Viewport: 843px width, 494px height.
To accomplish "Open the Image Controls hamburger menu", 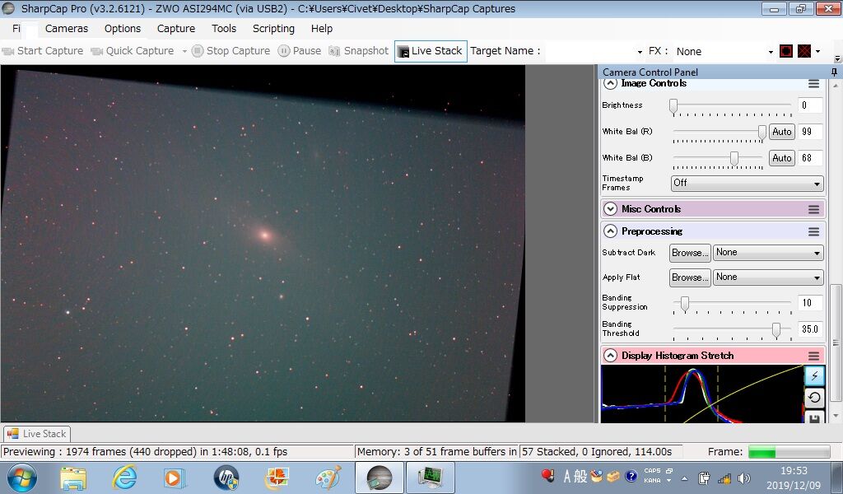I will point(813,84).
